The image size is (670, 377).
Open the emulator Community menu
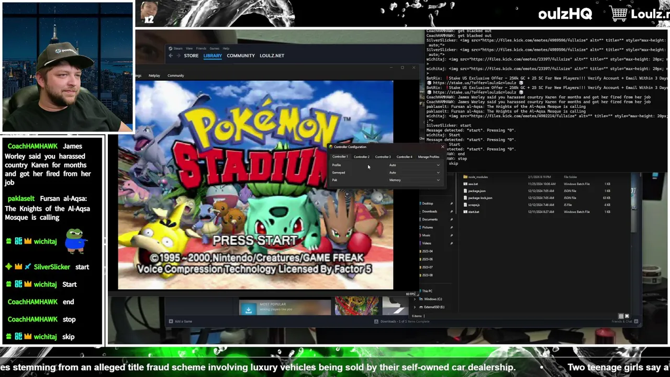(x=176, y=75)
